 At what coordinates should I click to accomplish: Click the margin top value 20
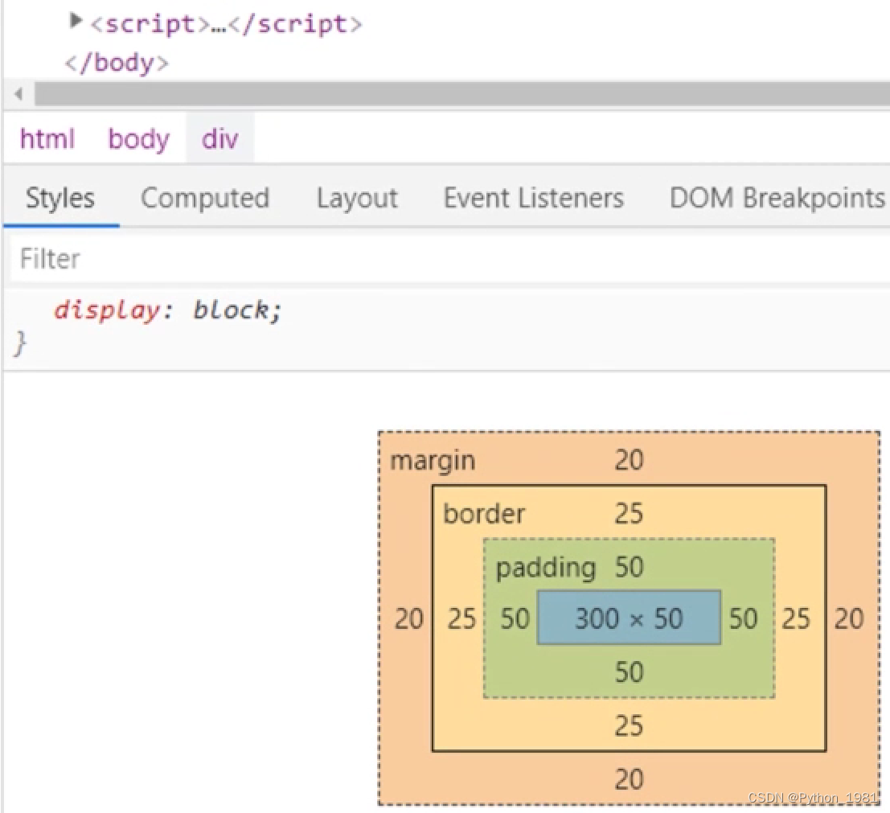pyautogui.click(x=629, y=460)
